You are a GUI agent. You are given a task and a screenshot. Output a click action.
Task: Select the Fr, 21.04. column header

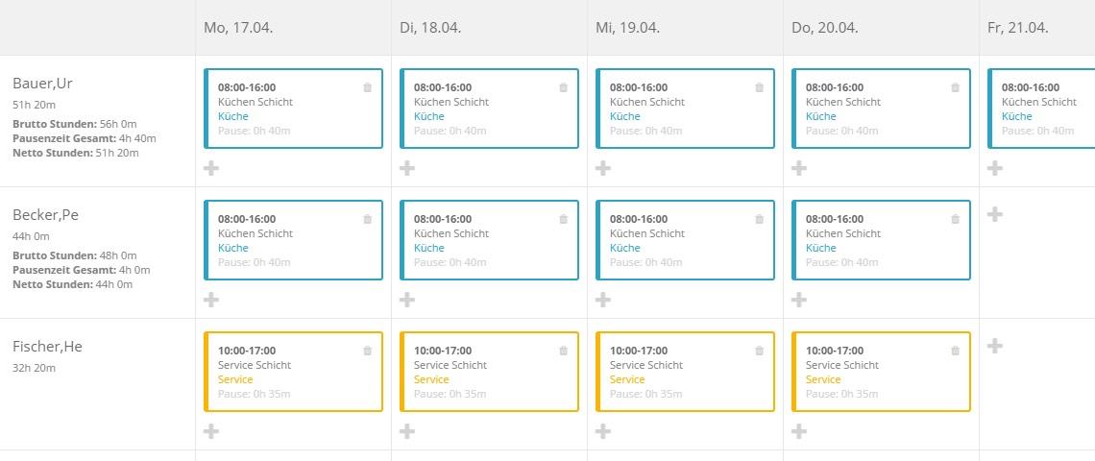tap(1017, 28)
